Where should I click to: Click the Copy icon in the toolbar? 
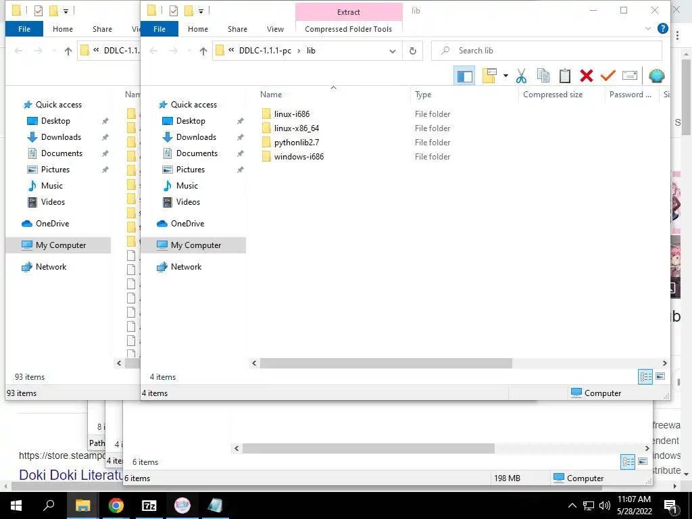click(543, 76)
